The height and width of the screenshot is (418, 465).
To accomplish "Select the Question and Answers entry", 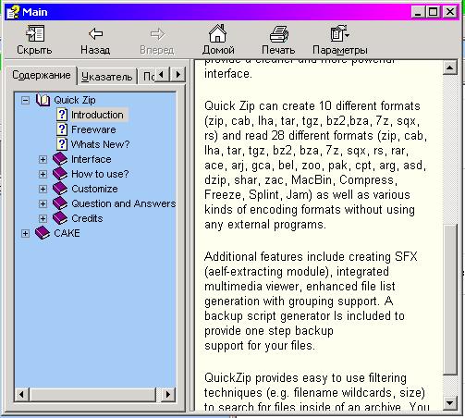I will click(x=123, y=203).
